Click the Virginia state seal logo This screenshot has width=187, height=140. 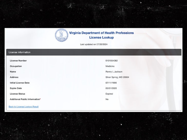click(61, 35)
